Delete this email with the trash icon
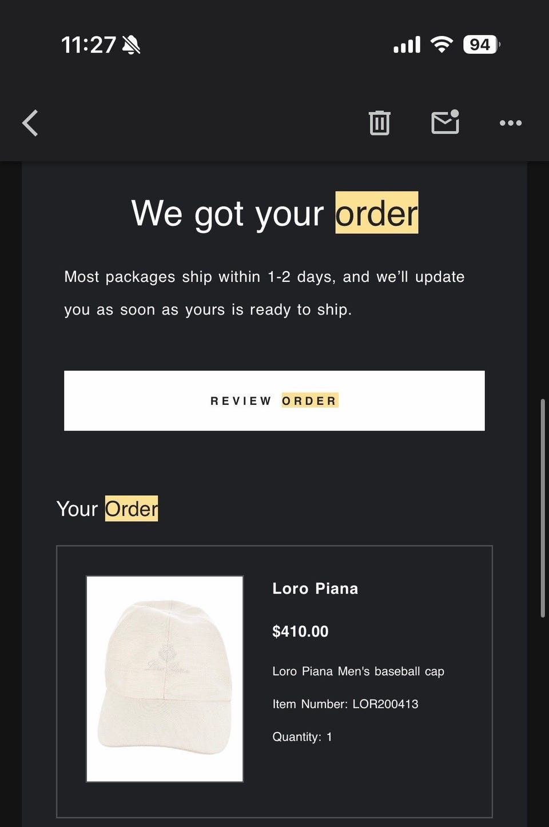Image resolution: width=549 pixels, height=827 pixels. tap(379, 123)
